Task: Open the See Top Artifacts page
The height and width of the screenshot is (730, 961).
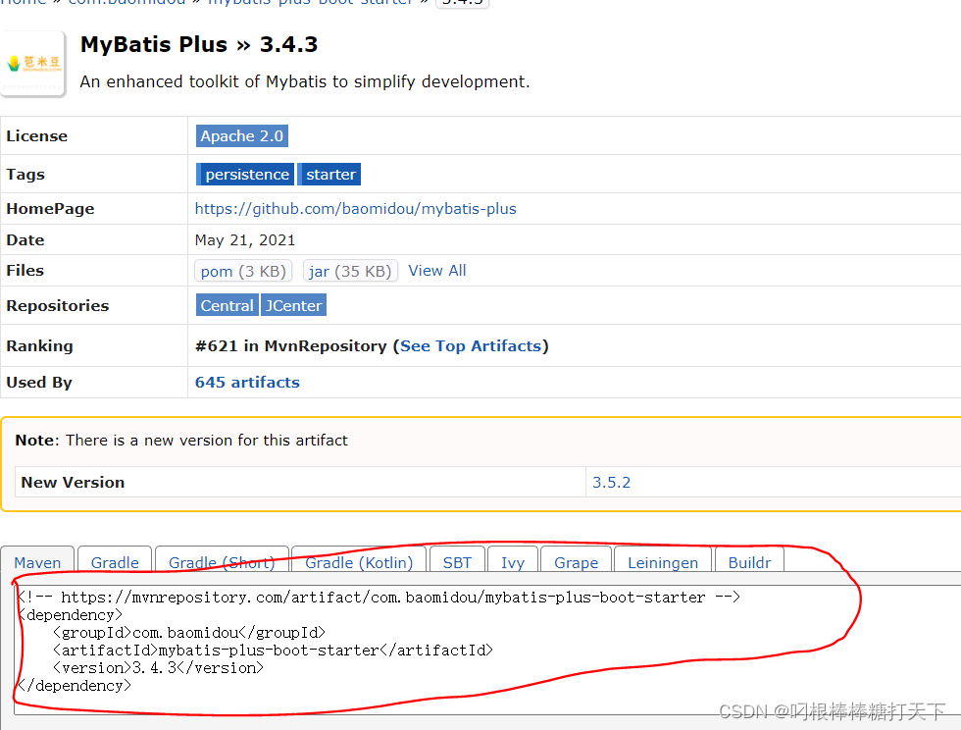Action: tap(471, 345)
